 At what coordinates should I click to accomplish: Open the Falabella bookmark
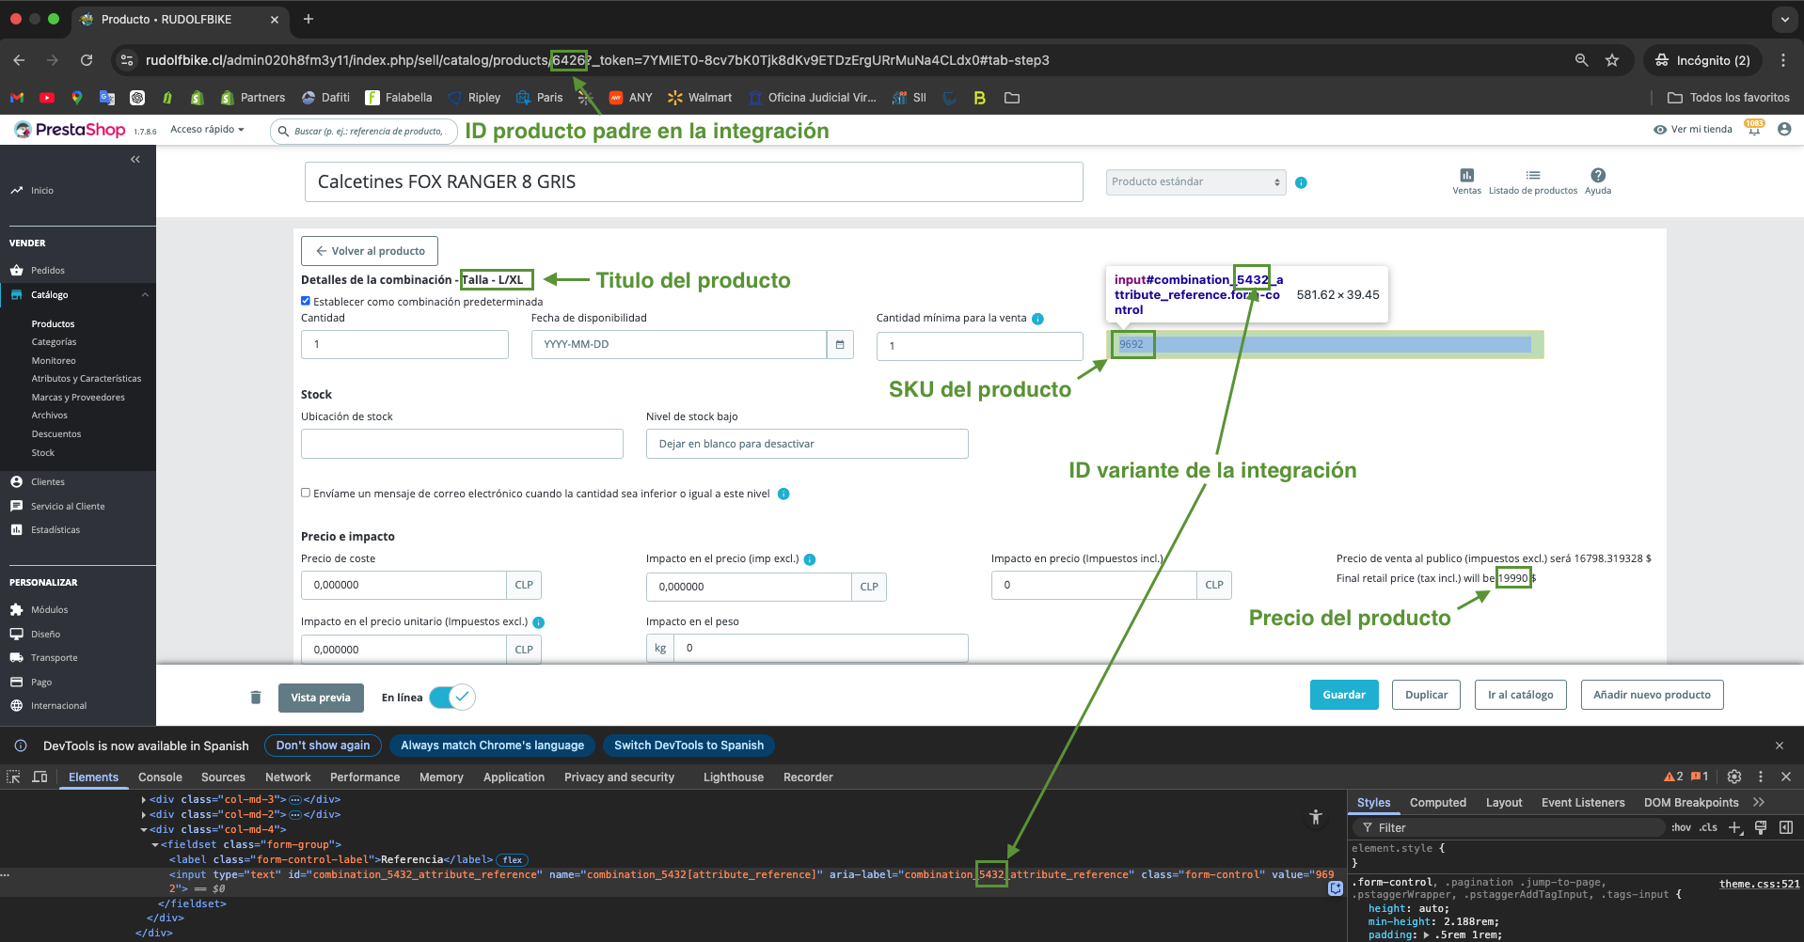coord(399,98)
